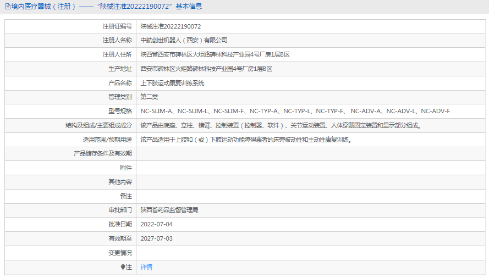The height and width of the screenshot is (278, 489).
Task: Click registrant address starting 陕西省西安市碑林区
Action: tap(215, 54)
